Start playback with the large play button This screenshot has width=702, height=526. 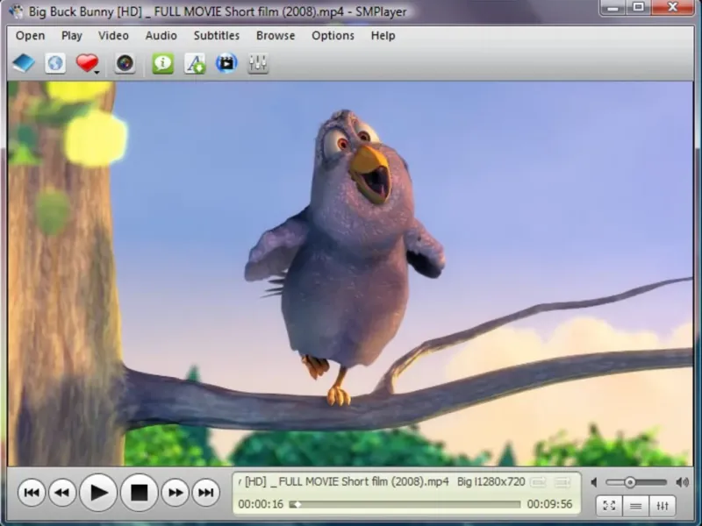point(98,493)
